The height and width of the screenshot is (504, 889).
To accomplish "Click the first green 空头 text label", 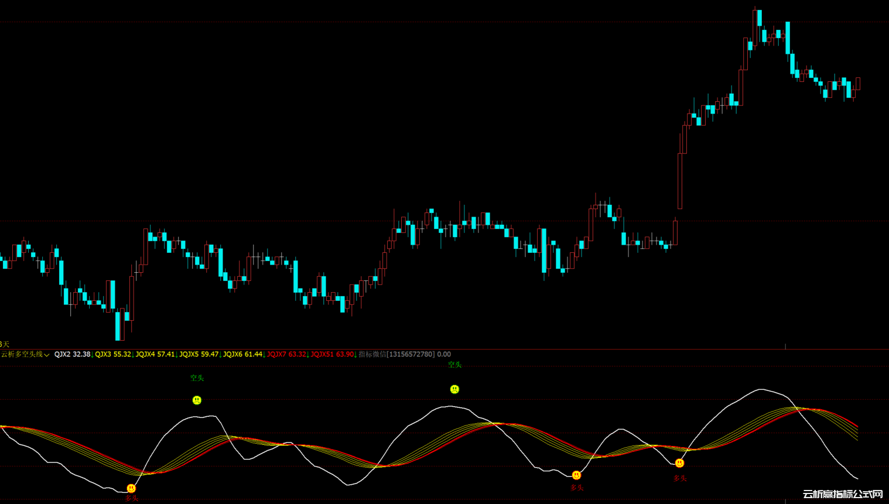I will point(197,378).
